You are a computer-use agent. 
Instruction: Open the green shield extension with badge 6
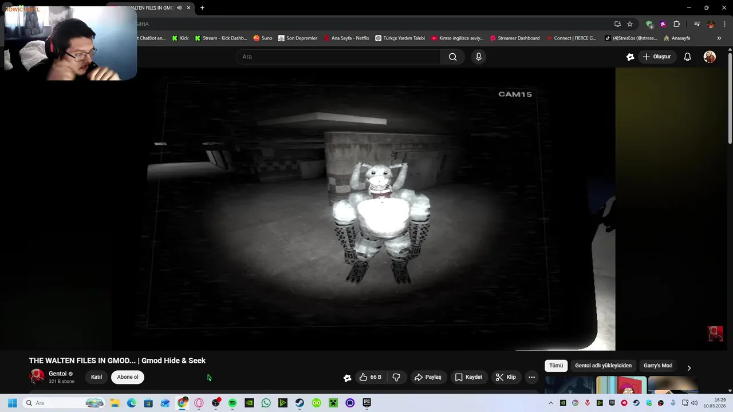[649, 24]
